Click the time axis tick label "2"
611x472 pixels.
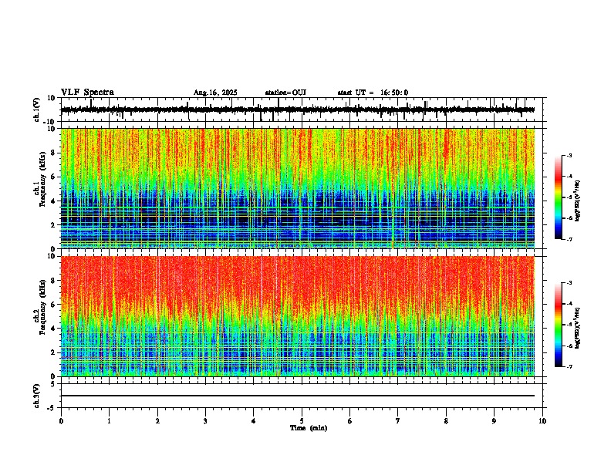pyautogui.click(x=157, y=421)
